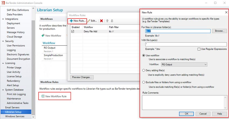Image resolution: width=229 pixels, height=119 pixels.
Task: Click the New Workflow Rule icon
Action: click(43, 96)
